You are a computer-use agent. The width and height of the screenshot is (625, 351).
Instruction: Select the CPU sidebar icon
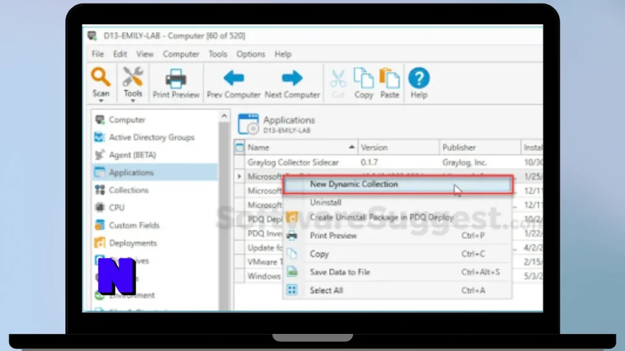point(99,207)
